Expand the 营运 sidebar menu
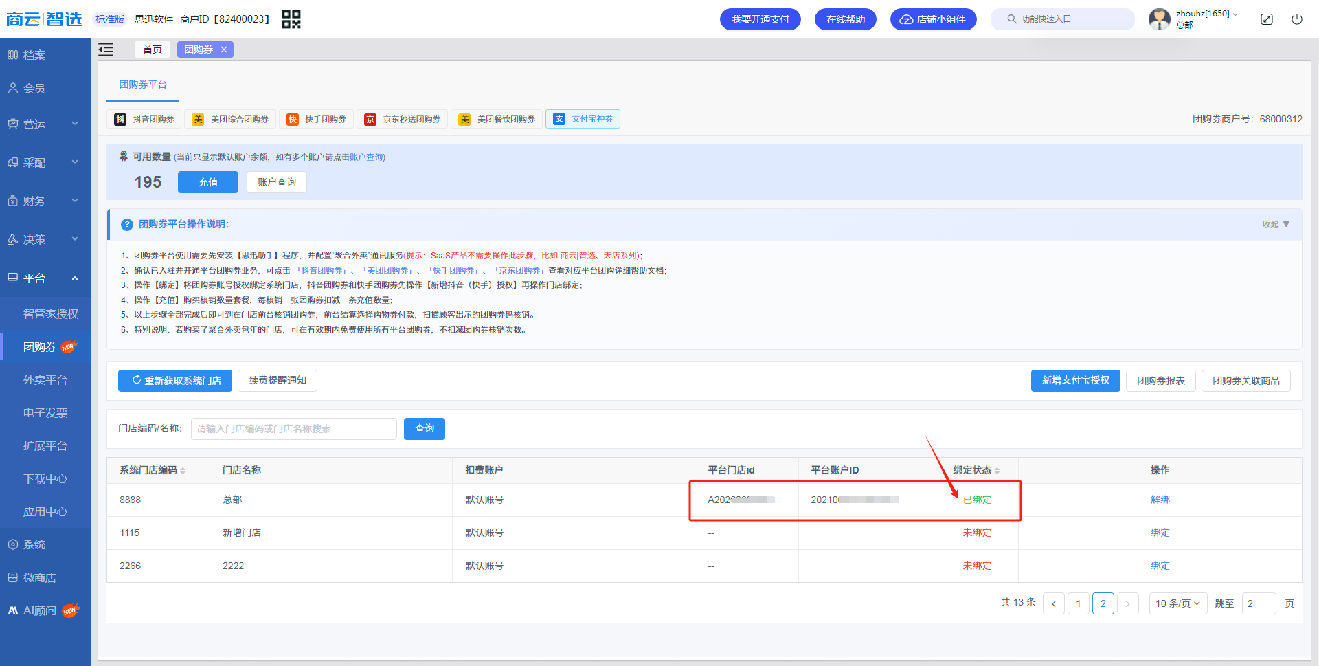Screen dimensions: 1319x666 (x=45, y=124)
